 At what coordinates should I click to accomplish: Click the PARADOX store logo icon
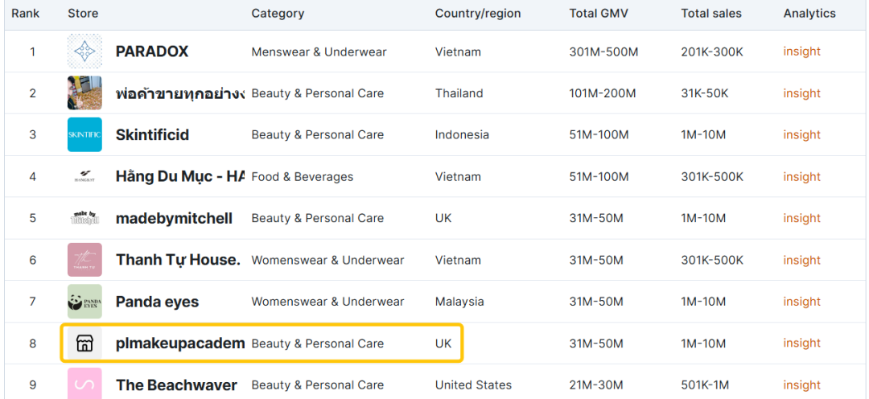(84, 51)
